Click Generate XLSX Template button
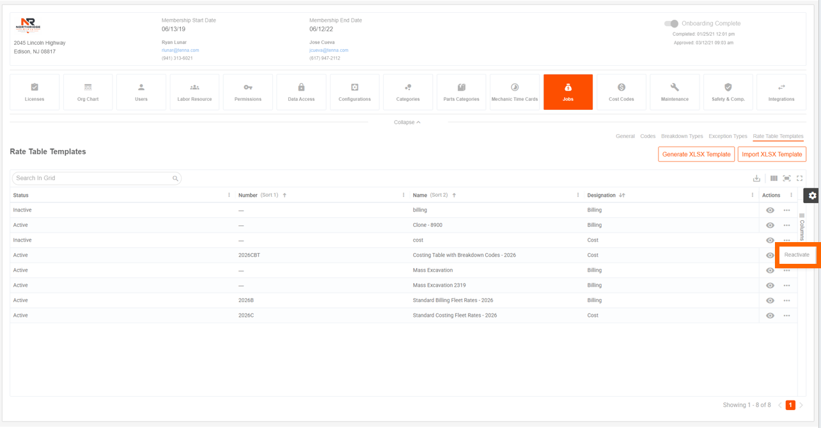 tap(696, 154)
